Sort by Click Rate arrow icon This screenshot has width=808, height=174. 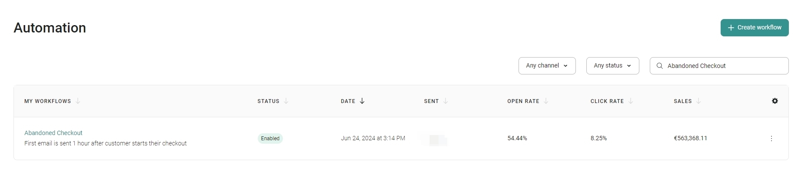(630, 101)
